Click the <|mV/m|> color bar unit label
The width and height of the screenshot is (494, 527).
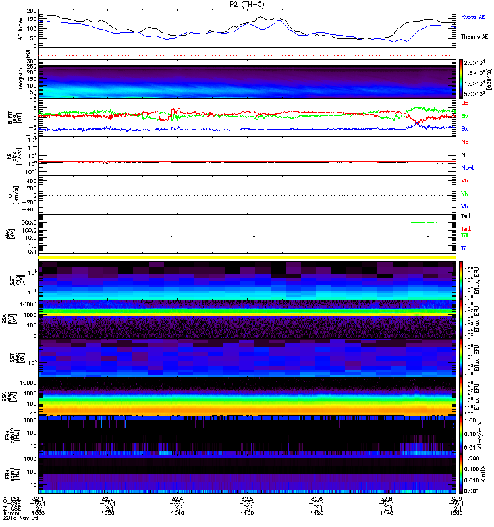[481, 435]
